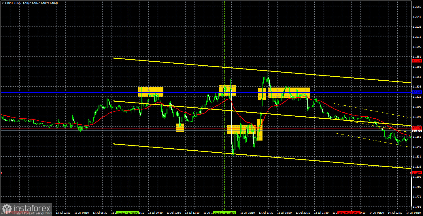Click the 1.2041 price axis label
The image size is (423, 216).
tap(417, 17)
